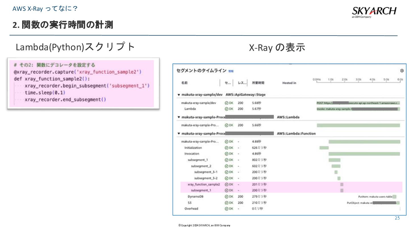The width and height of the screenshot is (409, 230).
Task: Click the SKYARCH logo
Action: (x=374, y=12)
